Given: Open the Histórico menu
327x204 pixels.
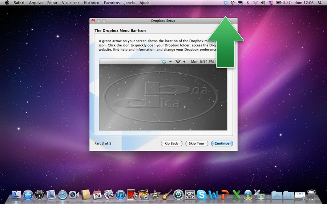Looking at the screenshot, I should pos(91,3).
